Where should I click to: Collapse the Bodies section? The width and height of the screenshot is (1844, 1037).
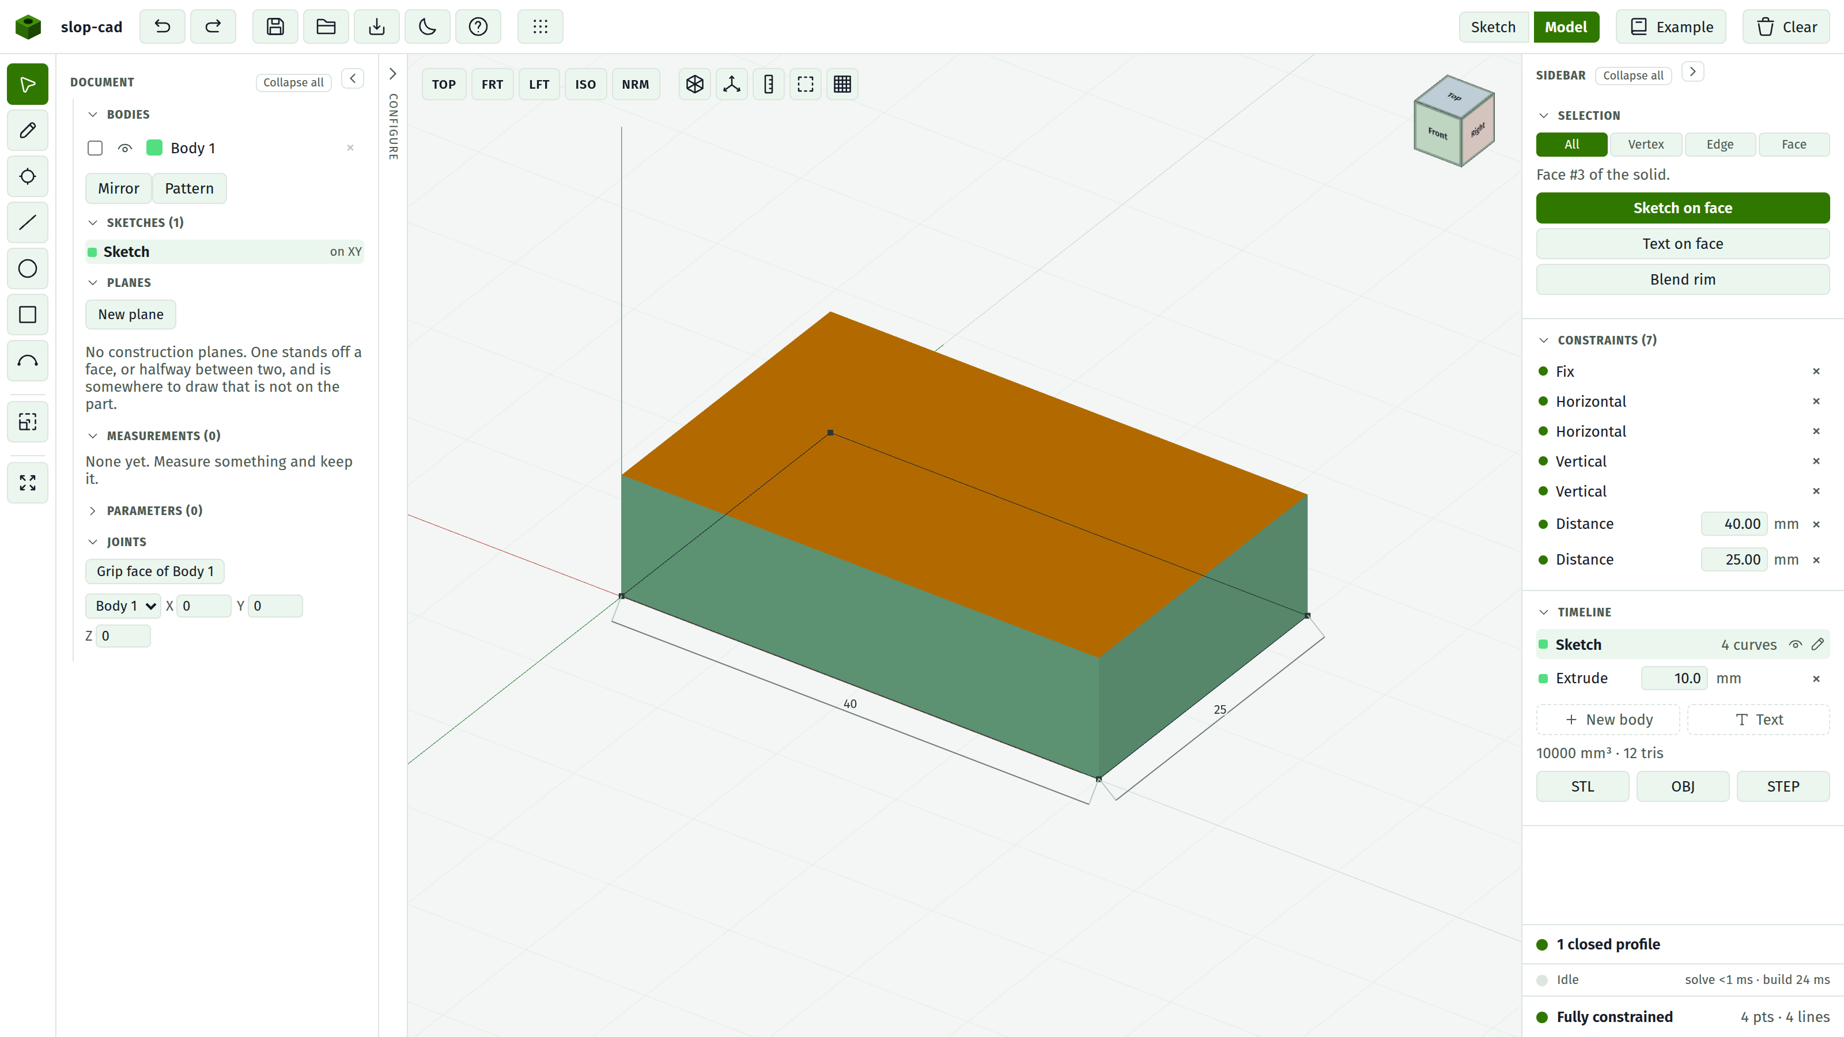click(92, 115)
